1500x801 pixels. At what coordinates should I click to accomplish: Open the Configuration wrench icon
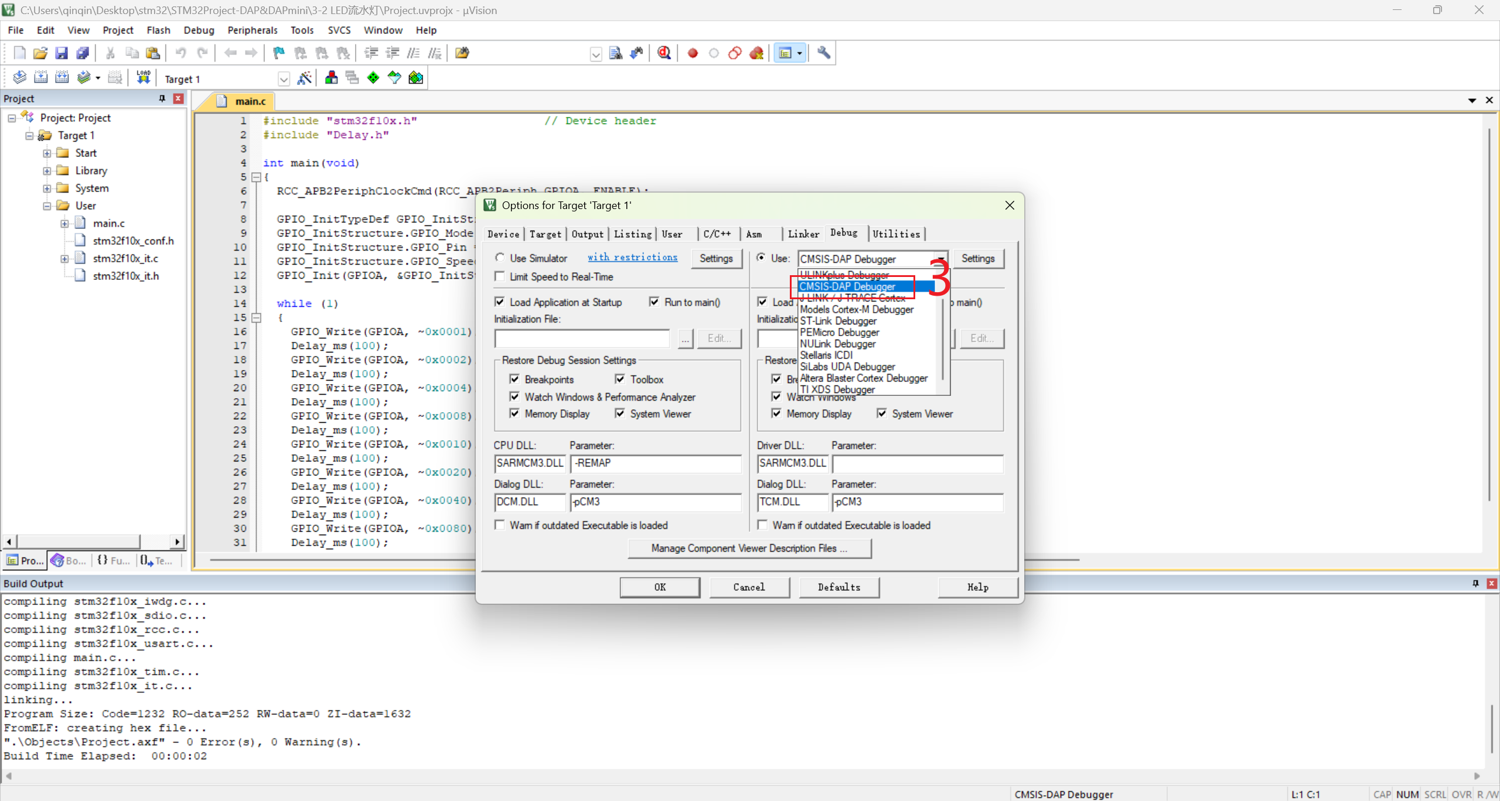pyautogui.click(x=824, y=53)
